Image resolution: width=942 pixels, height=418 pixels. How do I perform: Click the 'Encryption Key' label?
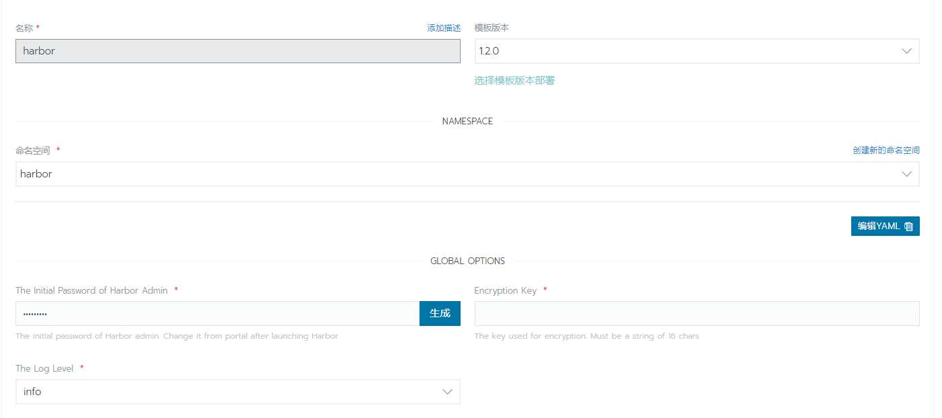[x=506, y=290]
